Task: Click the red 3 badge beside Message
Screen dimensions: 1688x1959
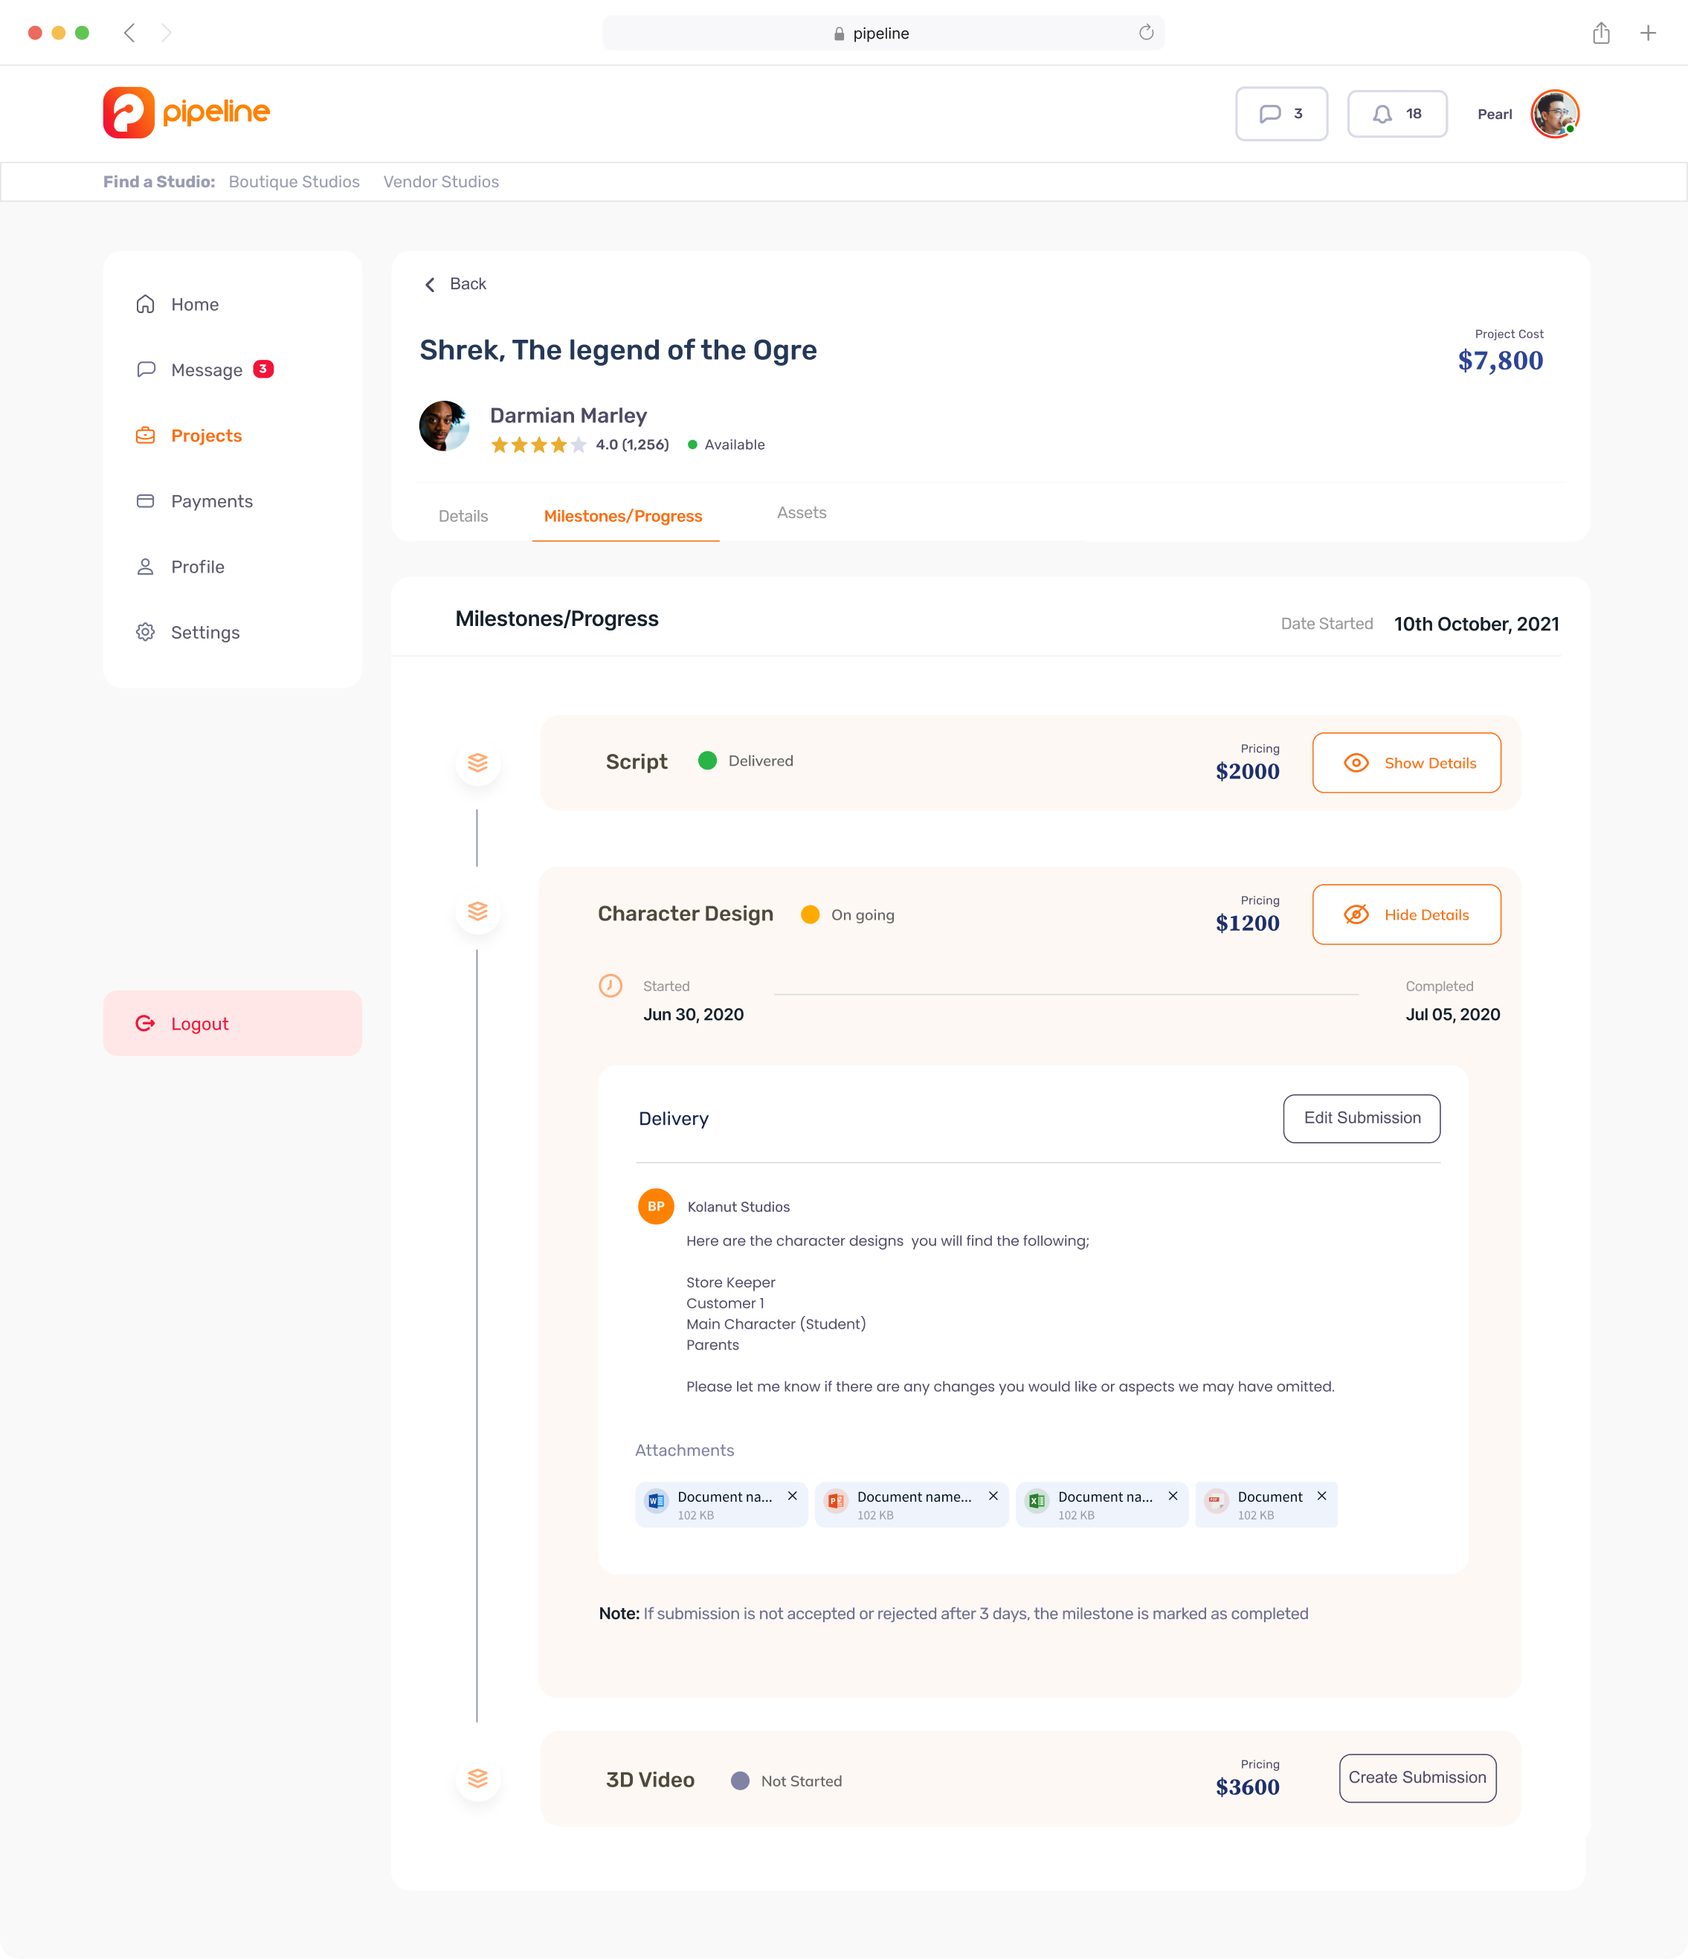Action: (x=264, y=369)
